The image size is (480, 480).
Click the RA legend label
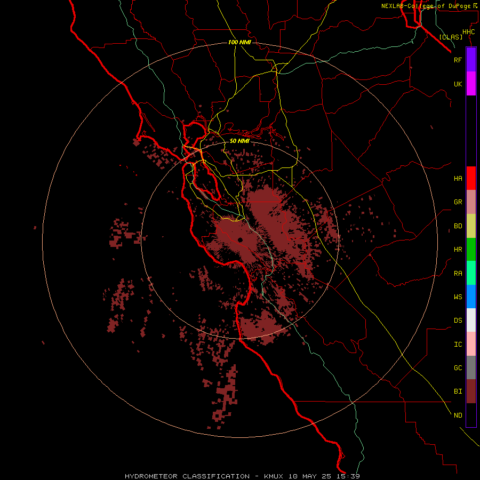point(458,274)
